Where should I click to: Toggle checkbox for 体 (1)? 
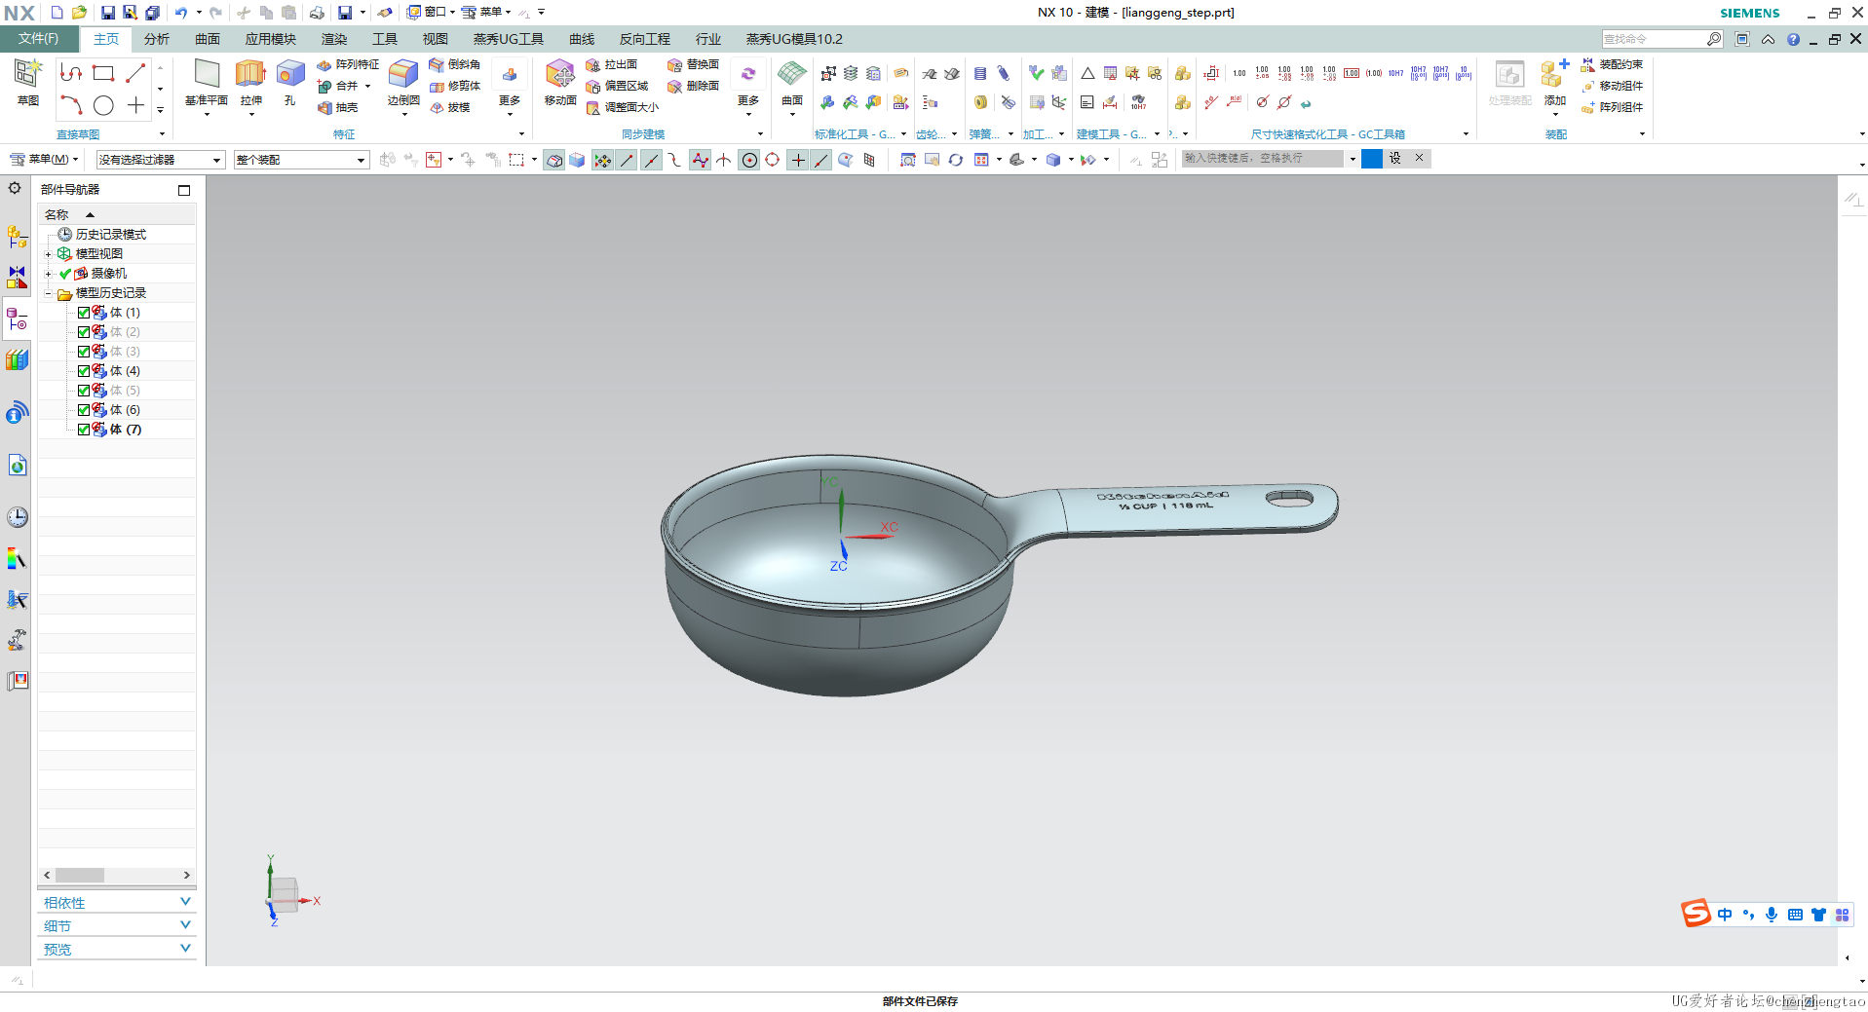tap(84, 313)
